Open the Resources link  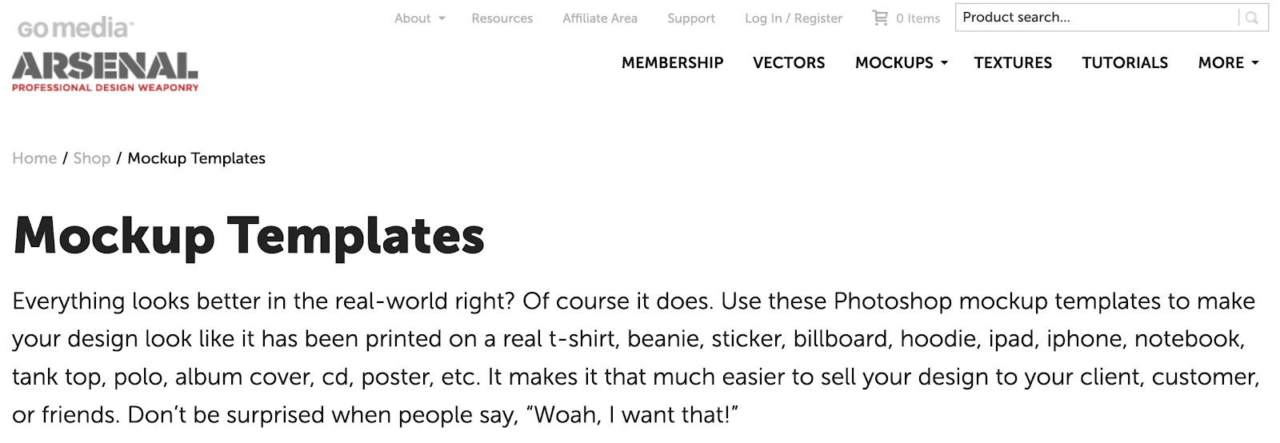pyautogui.click(x=502, y=18)
